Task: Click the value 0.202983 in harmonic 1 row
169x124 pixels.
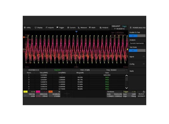Action: tap(44, 75)
